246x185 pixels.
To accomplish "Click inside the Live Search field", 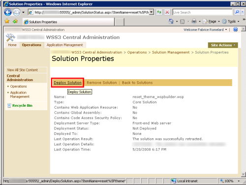I will 203,12.
